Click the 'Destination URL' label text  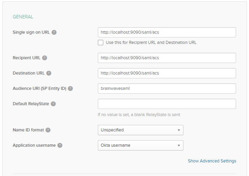[x=29, y=73]
